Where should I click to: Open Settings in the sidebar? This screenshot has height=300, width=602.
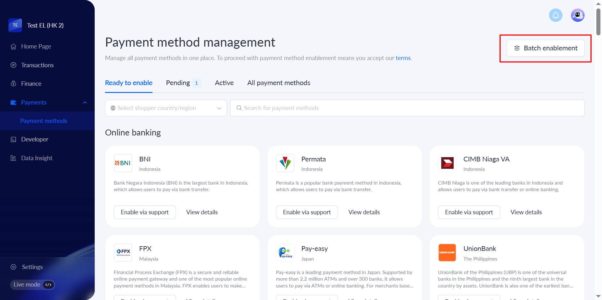(x=32, y=267)
